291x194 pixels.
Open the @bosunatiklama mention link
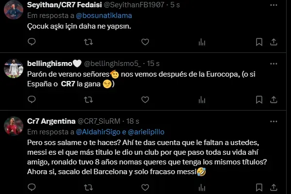104,16
